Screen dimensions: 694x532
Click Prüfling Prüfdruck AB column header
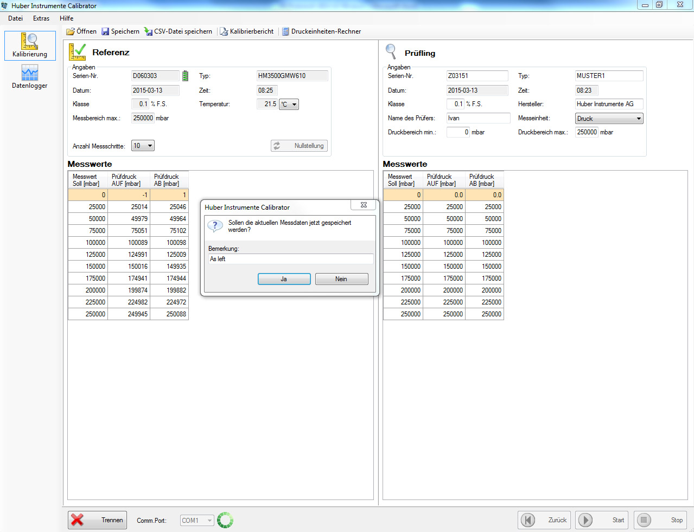(x=484, y=180)
